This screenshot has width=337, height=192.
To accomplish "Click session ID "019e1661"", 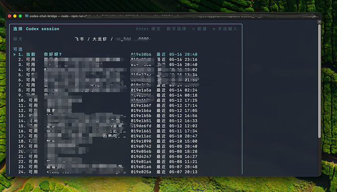I will (x=141, y=131).
